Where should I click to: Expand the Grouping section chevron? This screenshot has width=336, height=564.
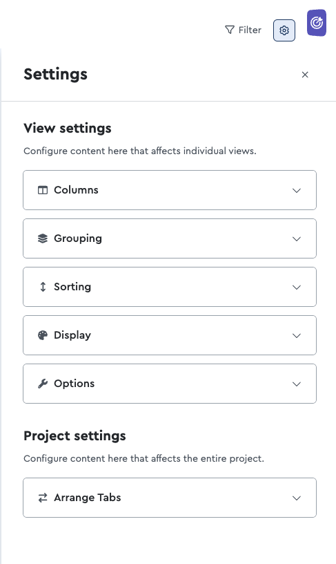pos(297,239)
